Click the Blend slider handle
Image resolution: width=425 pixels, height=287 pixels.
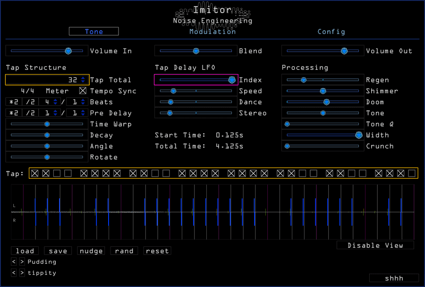tap(196, 51)
